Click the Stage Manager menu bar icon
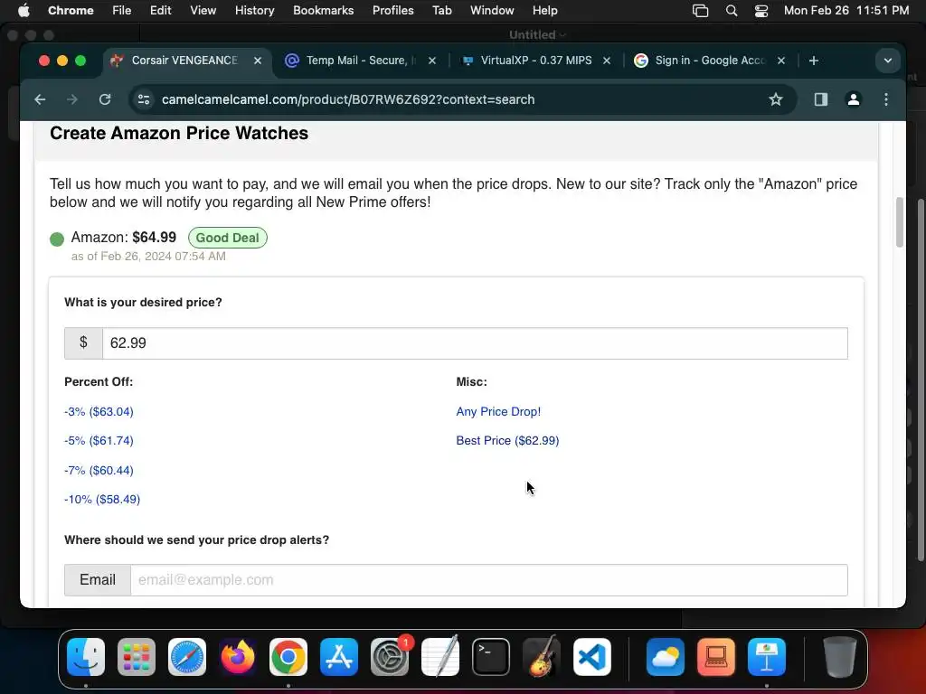This screenshot has width=926, height=694. coord(701,11)
